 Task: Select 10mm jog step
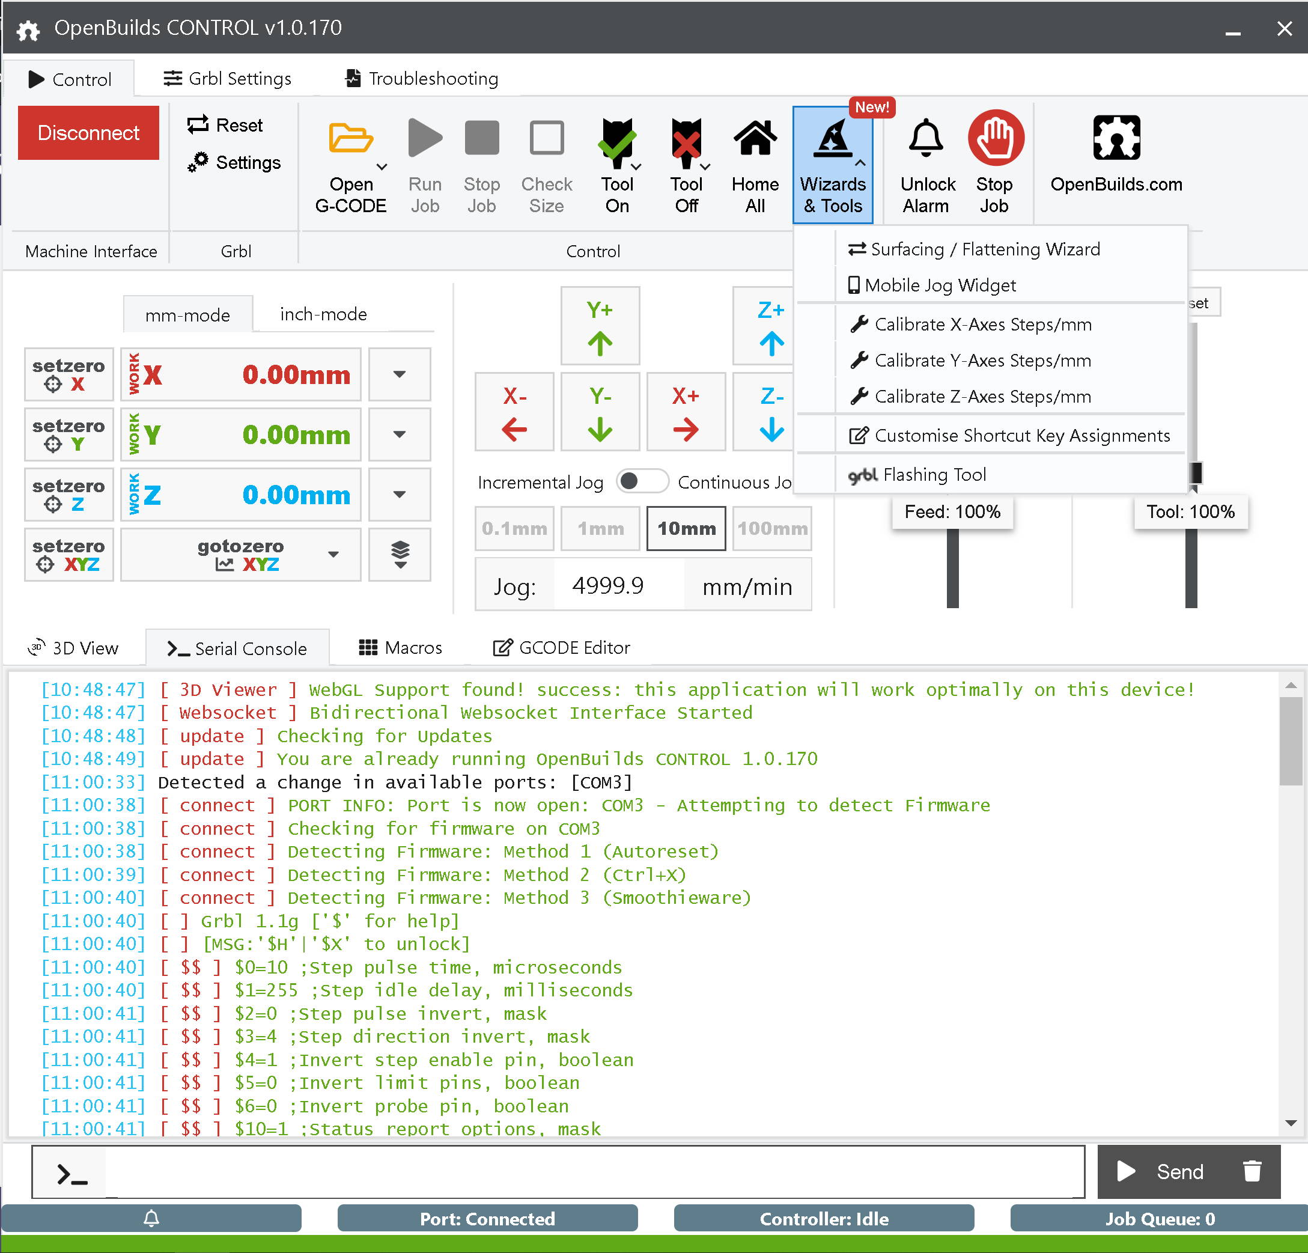(686, 528)
